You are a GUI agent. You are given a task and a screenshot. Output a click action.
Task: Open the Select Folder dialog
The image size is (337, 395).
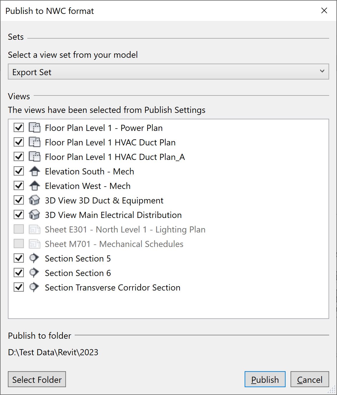tap(37, 379)
